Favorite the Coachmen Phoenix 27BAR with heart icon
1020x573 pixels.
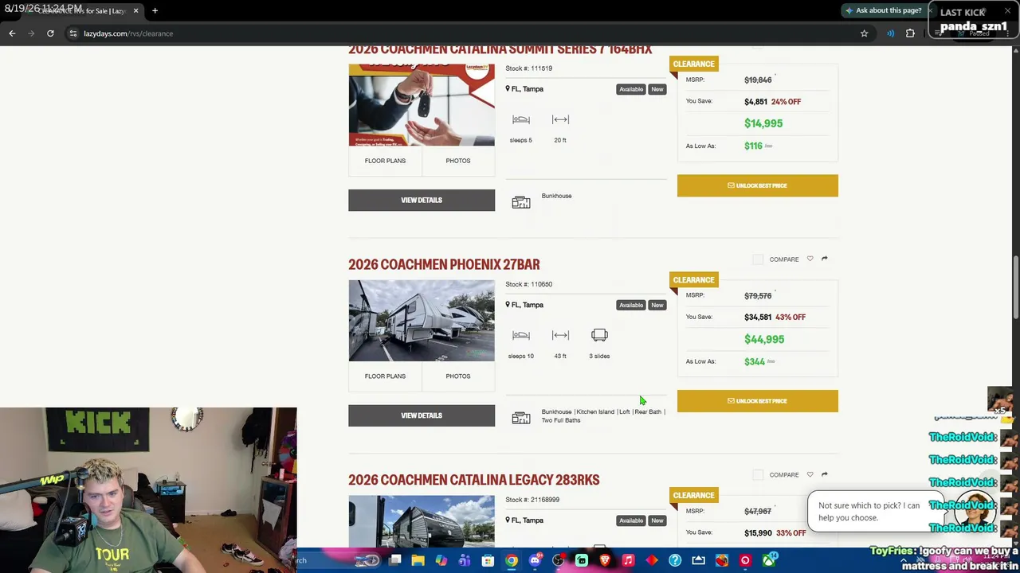click(x=810, y=259)
